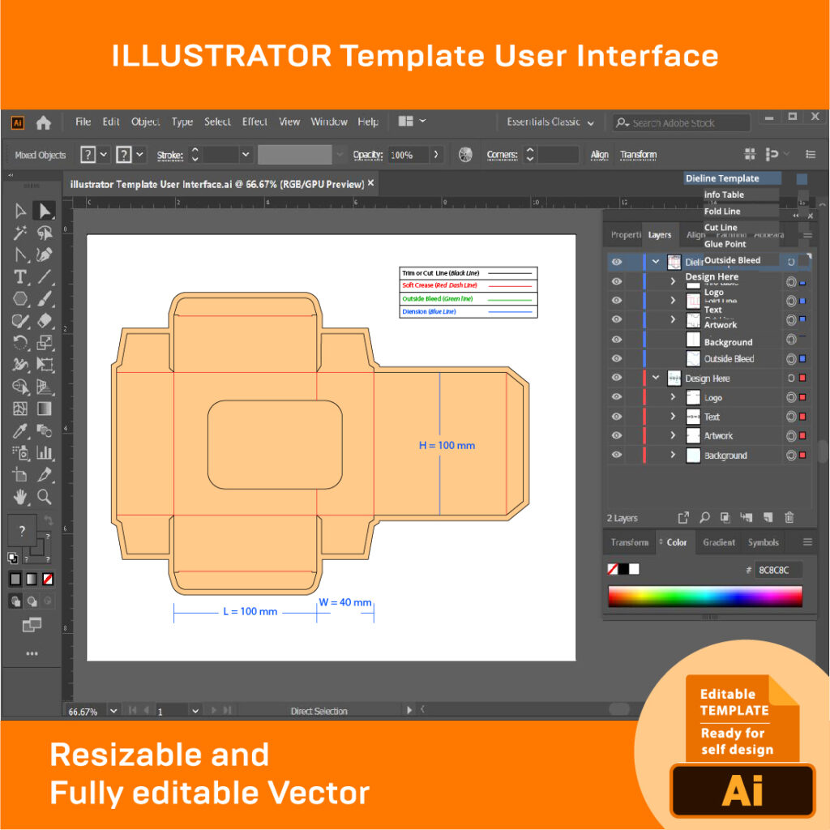Viewport: 830px width, 830px height.
Task: Click the 8C8C8C hex value field
Action: click(x=777, y=569)
